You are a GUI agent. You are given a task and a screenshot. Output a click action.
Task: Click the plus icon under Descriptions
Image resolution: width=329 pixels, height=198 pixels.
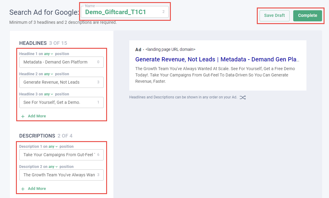[x=23, y=189]
